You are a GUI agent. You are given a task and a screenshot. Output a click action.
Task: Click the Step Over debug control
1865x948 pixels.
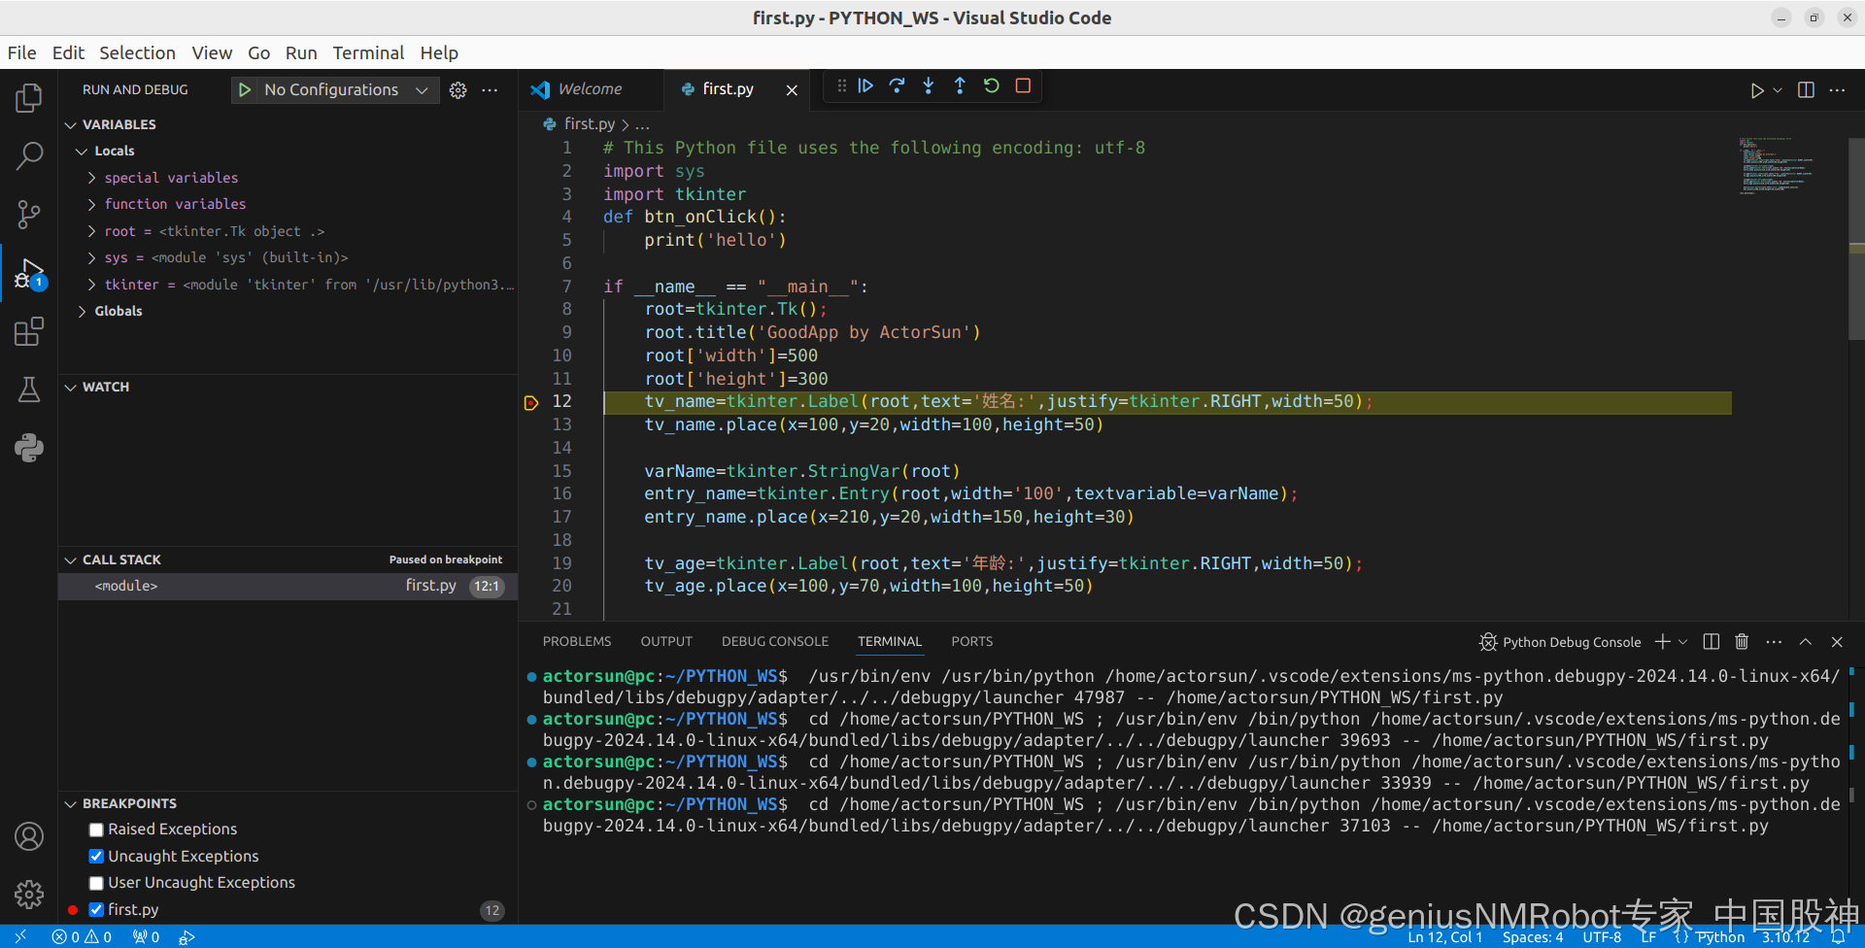click(x=897, y=85)
